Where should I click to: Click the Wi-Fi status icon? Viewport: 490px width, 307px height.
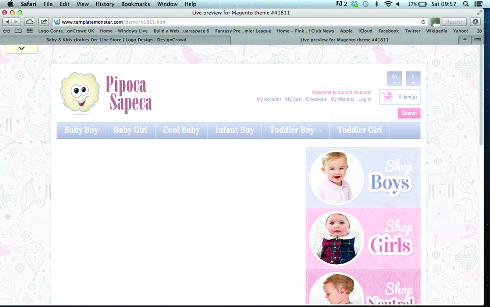pyautogui.click(x=388, y=4)
